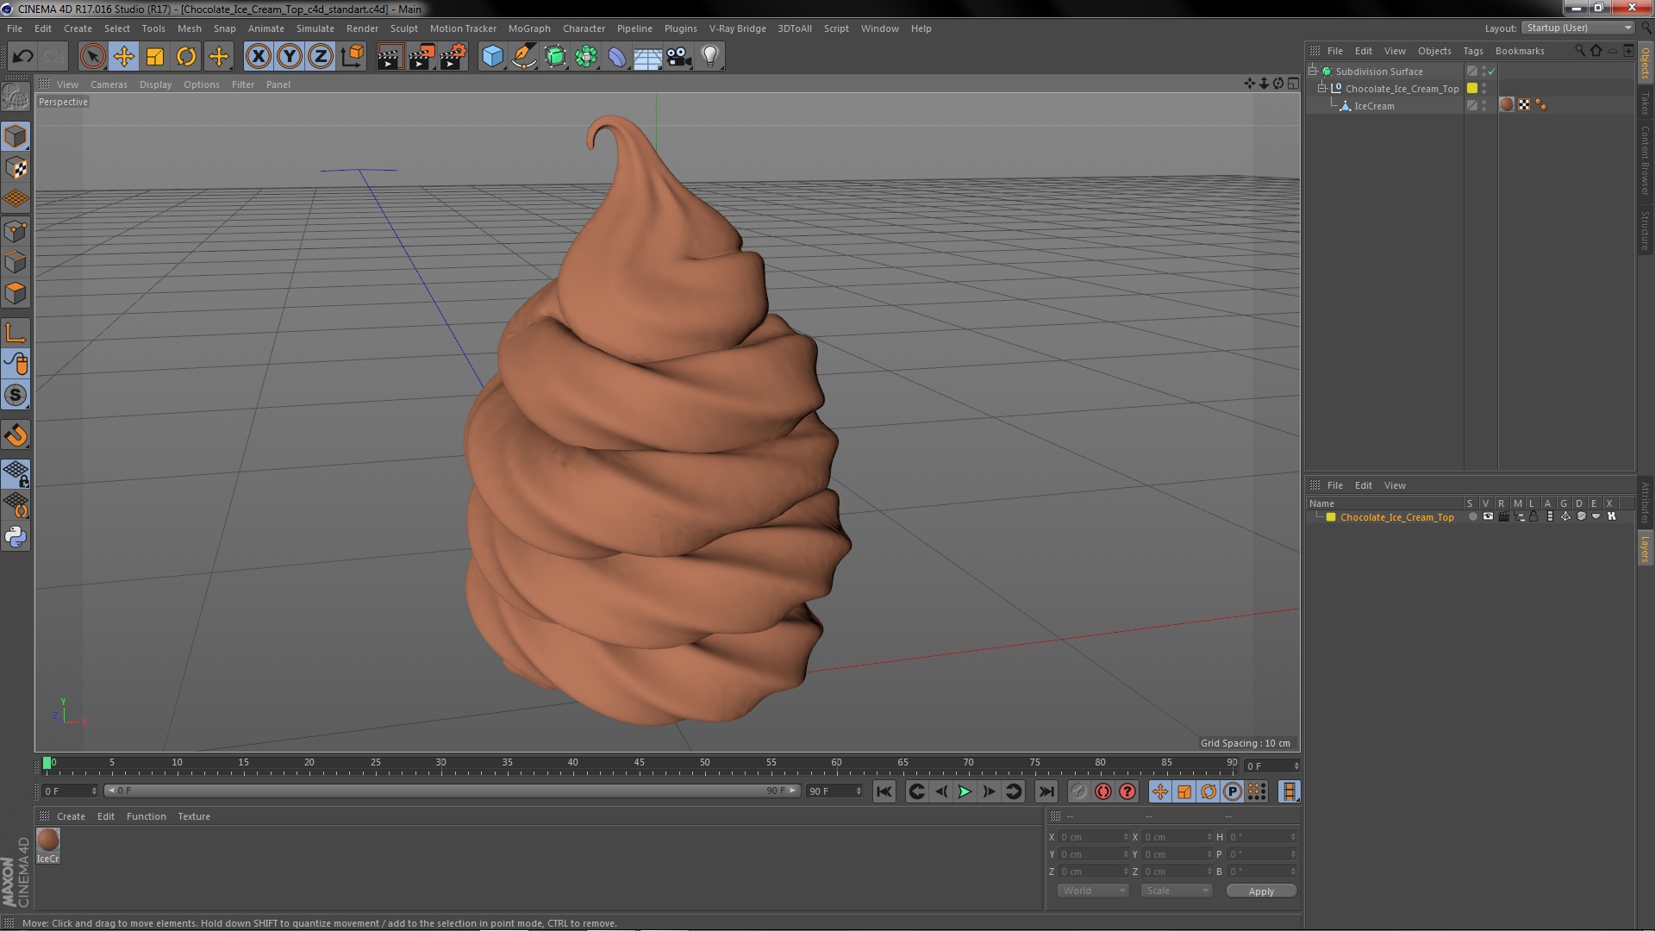Render to Picture Viewer icon

pyautogui.click(x=422, y=57)
